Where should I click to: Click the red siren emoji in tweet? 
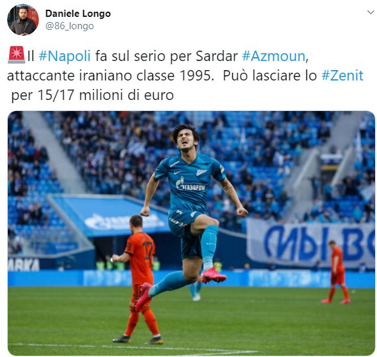[16, 55]
